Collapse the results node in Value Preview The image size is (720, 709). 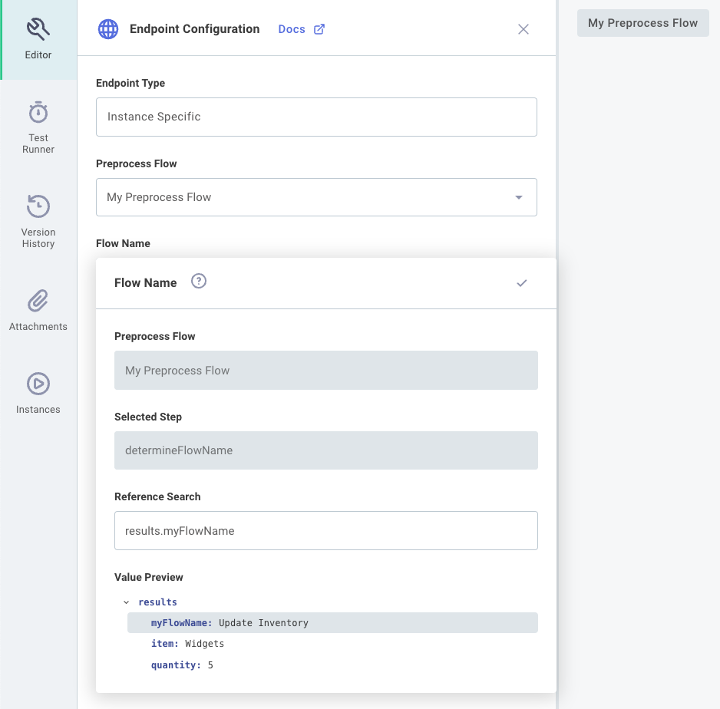127,602
